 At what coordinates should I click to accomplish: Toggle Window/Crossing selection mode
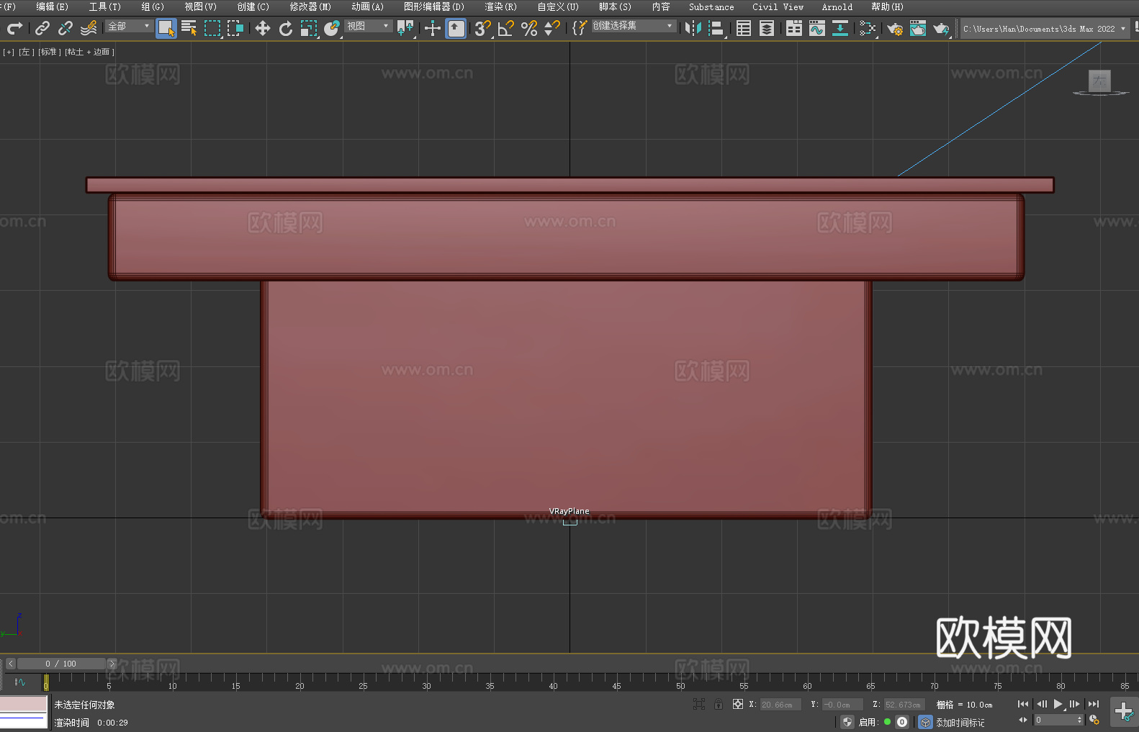(235, 28)
